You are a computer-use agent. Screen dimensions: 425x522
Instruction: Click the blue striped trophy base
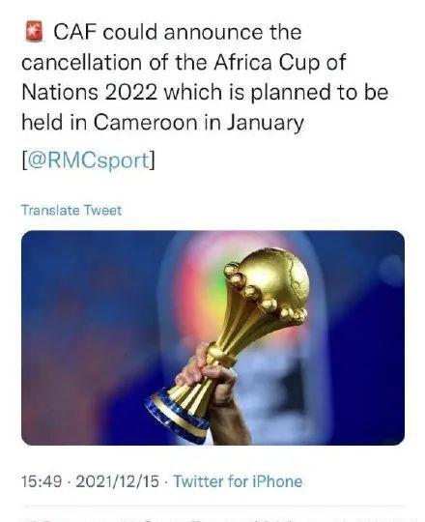pyautogui.click(x=177, y=416)
